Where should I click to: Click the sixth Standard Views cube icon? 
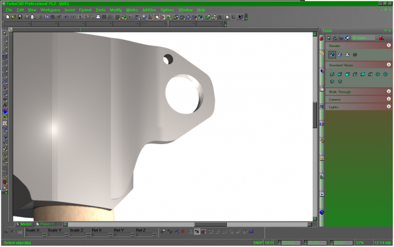point(370,74)
